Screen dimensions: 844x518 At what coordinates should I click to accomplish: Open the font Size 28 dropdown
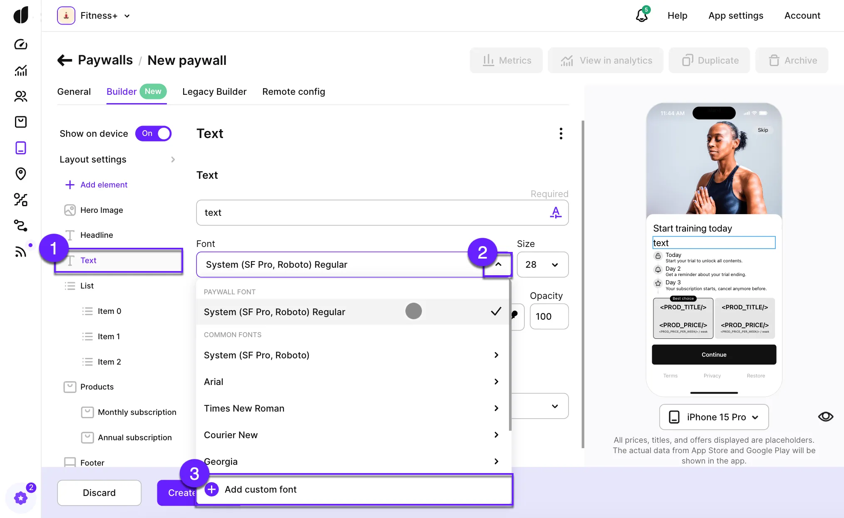(542, 264)
